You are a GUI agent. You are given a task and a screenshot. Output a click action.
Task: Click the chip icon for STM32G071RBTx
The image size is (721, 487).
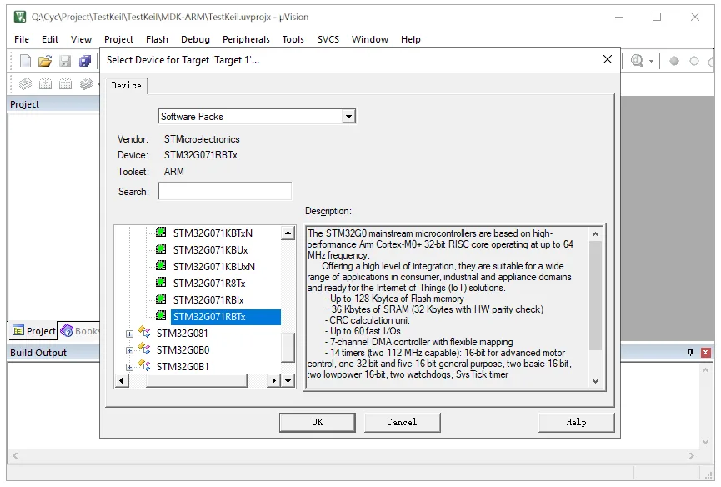click(x=161, y=315)
